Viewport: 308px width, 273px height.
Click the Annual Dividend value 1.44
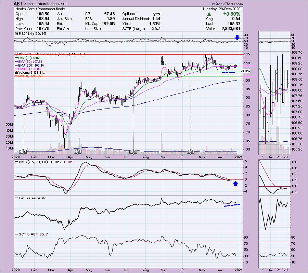(156, 19)
